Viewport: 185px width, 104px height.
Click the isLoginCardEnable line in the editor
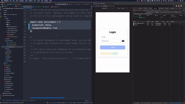45,28
